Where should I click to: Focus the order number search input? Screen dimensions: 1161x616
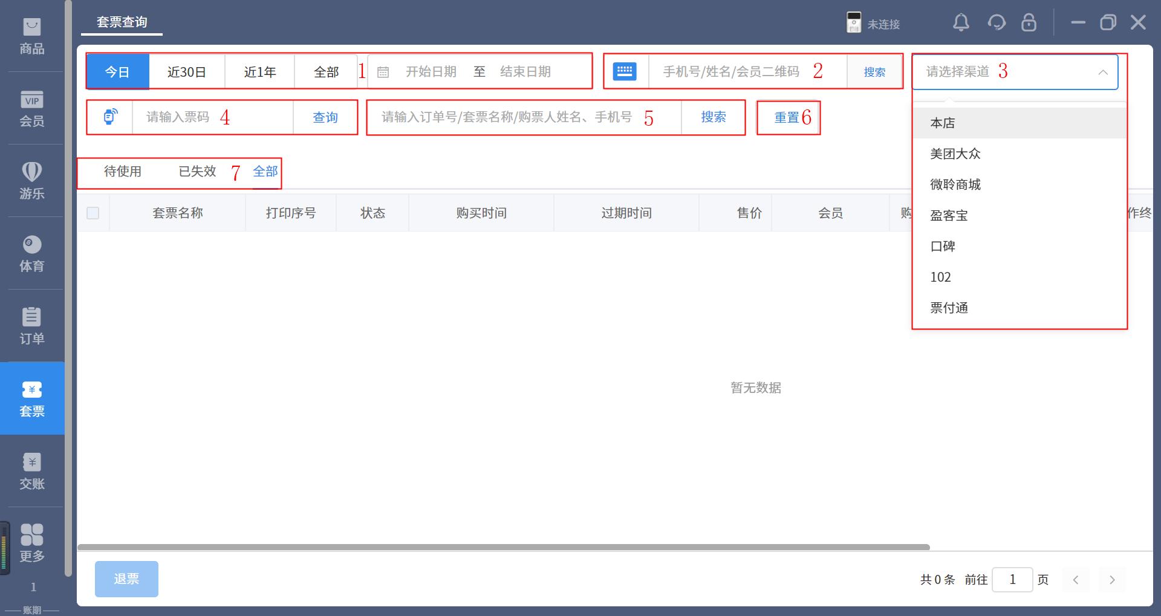[x=524, y=117]
